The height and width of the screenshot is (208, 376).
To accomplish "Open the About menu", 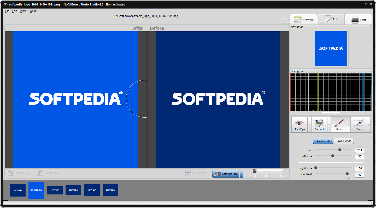I will pos(34,11).
